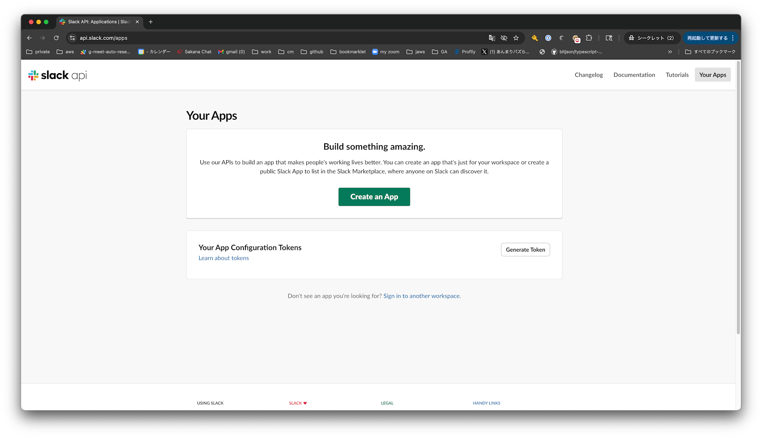
Task: Click the globe icon bookmark
Action: coord(542,52)
